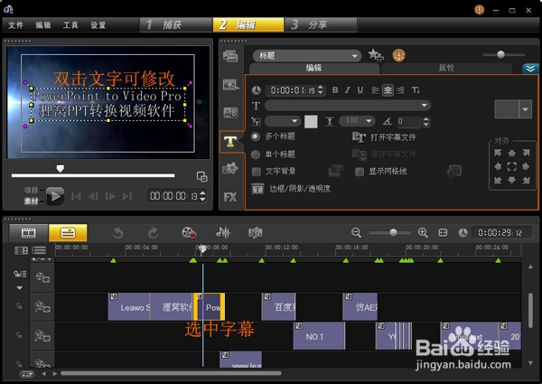This screenshot has width=542, height=384.
Task: Select the NO.1 title clip
Action: 319,335
